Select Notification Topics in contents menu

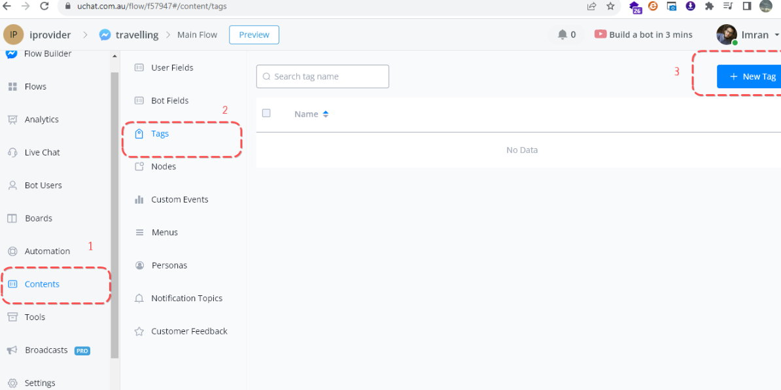tap(186, 298)
